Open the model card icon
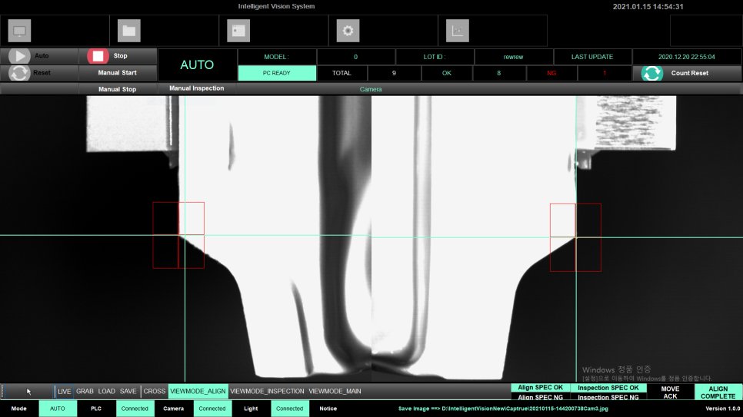 click(x=238, y=31)
